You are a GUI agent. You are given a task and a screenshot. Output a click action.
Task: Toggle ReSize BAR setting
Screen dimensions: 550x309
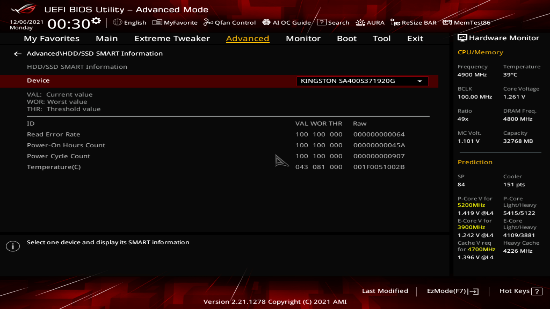[413, 22]
